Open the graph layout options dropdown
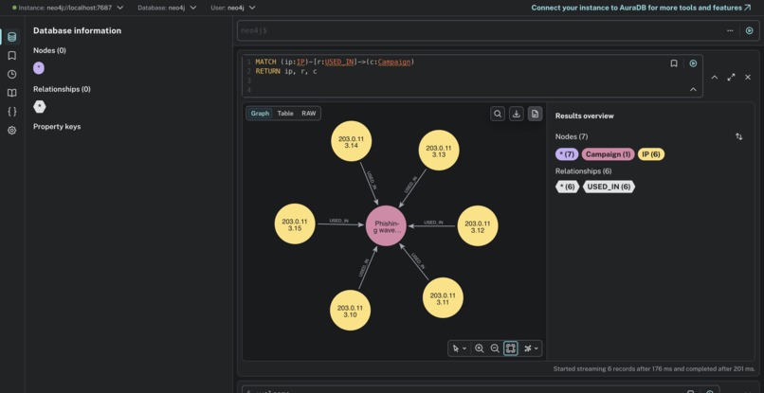Screen dimensions: 764x393 pyautogui.click(x=531, y=348)
